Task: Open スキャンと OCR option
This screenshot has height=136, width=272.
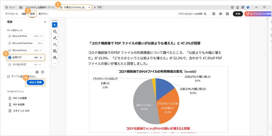Action: [19, 111]
